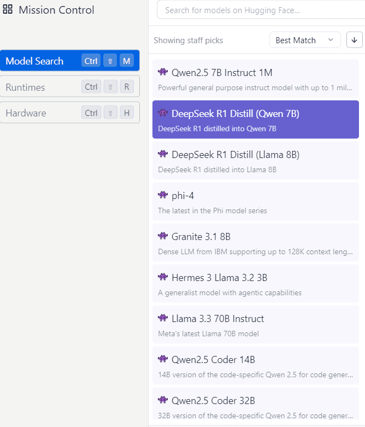
Task: Click the icon beside Granite 3.1 8B
Action: click(163, 236)
